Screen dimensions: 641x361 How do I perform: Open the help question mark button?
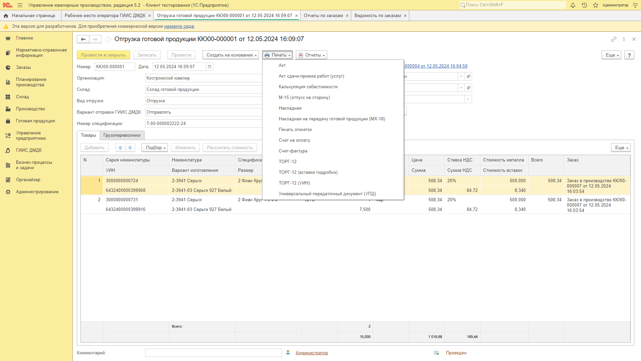(x=629, y=55)
